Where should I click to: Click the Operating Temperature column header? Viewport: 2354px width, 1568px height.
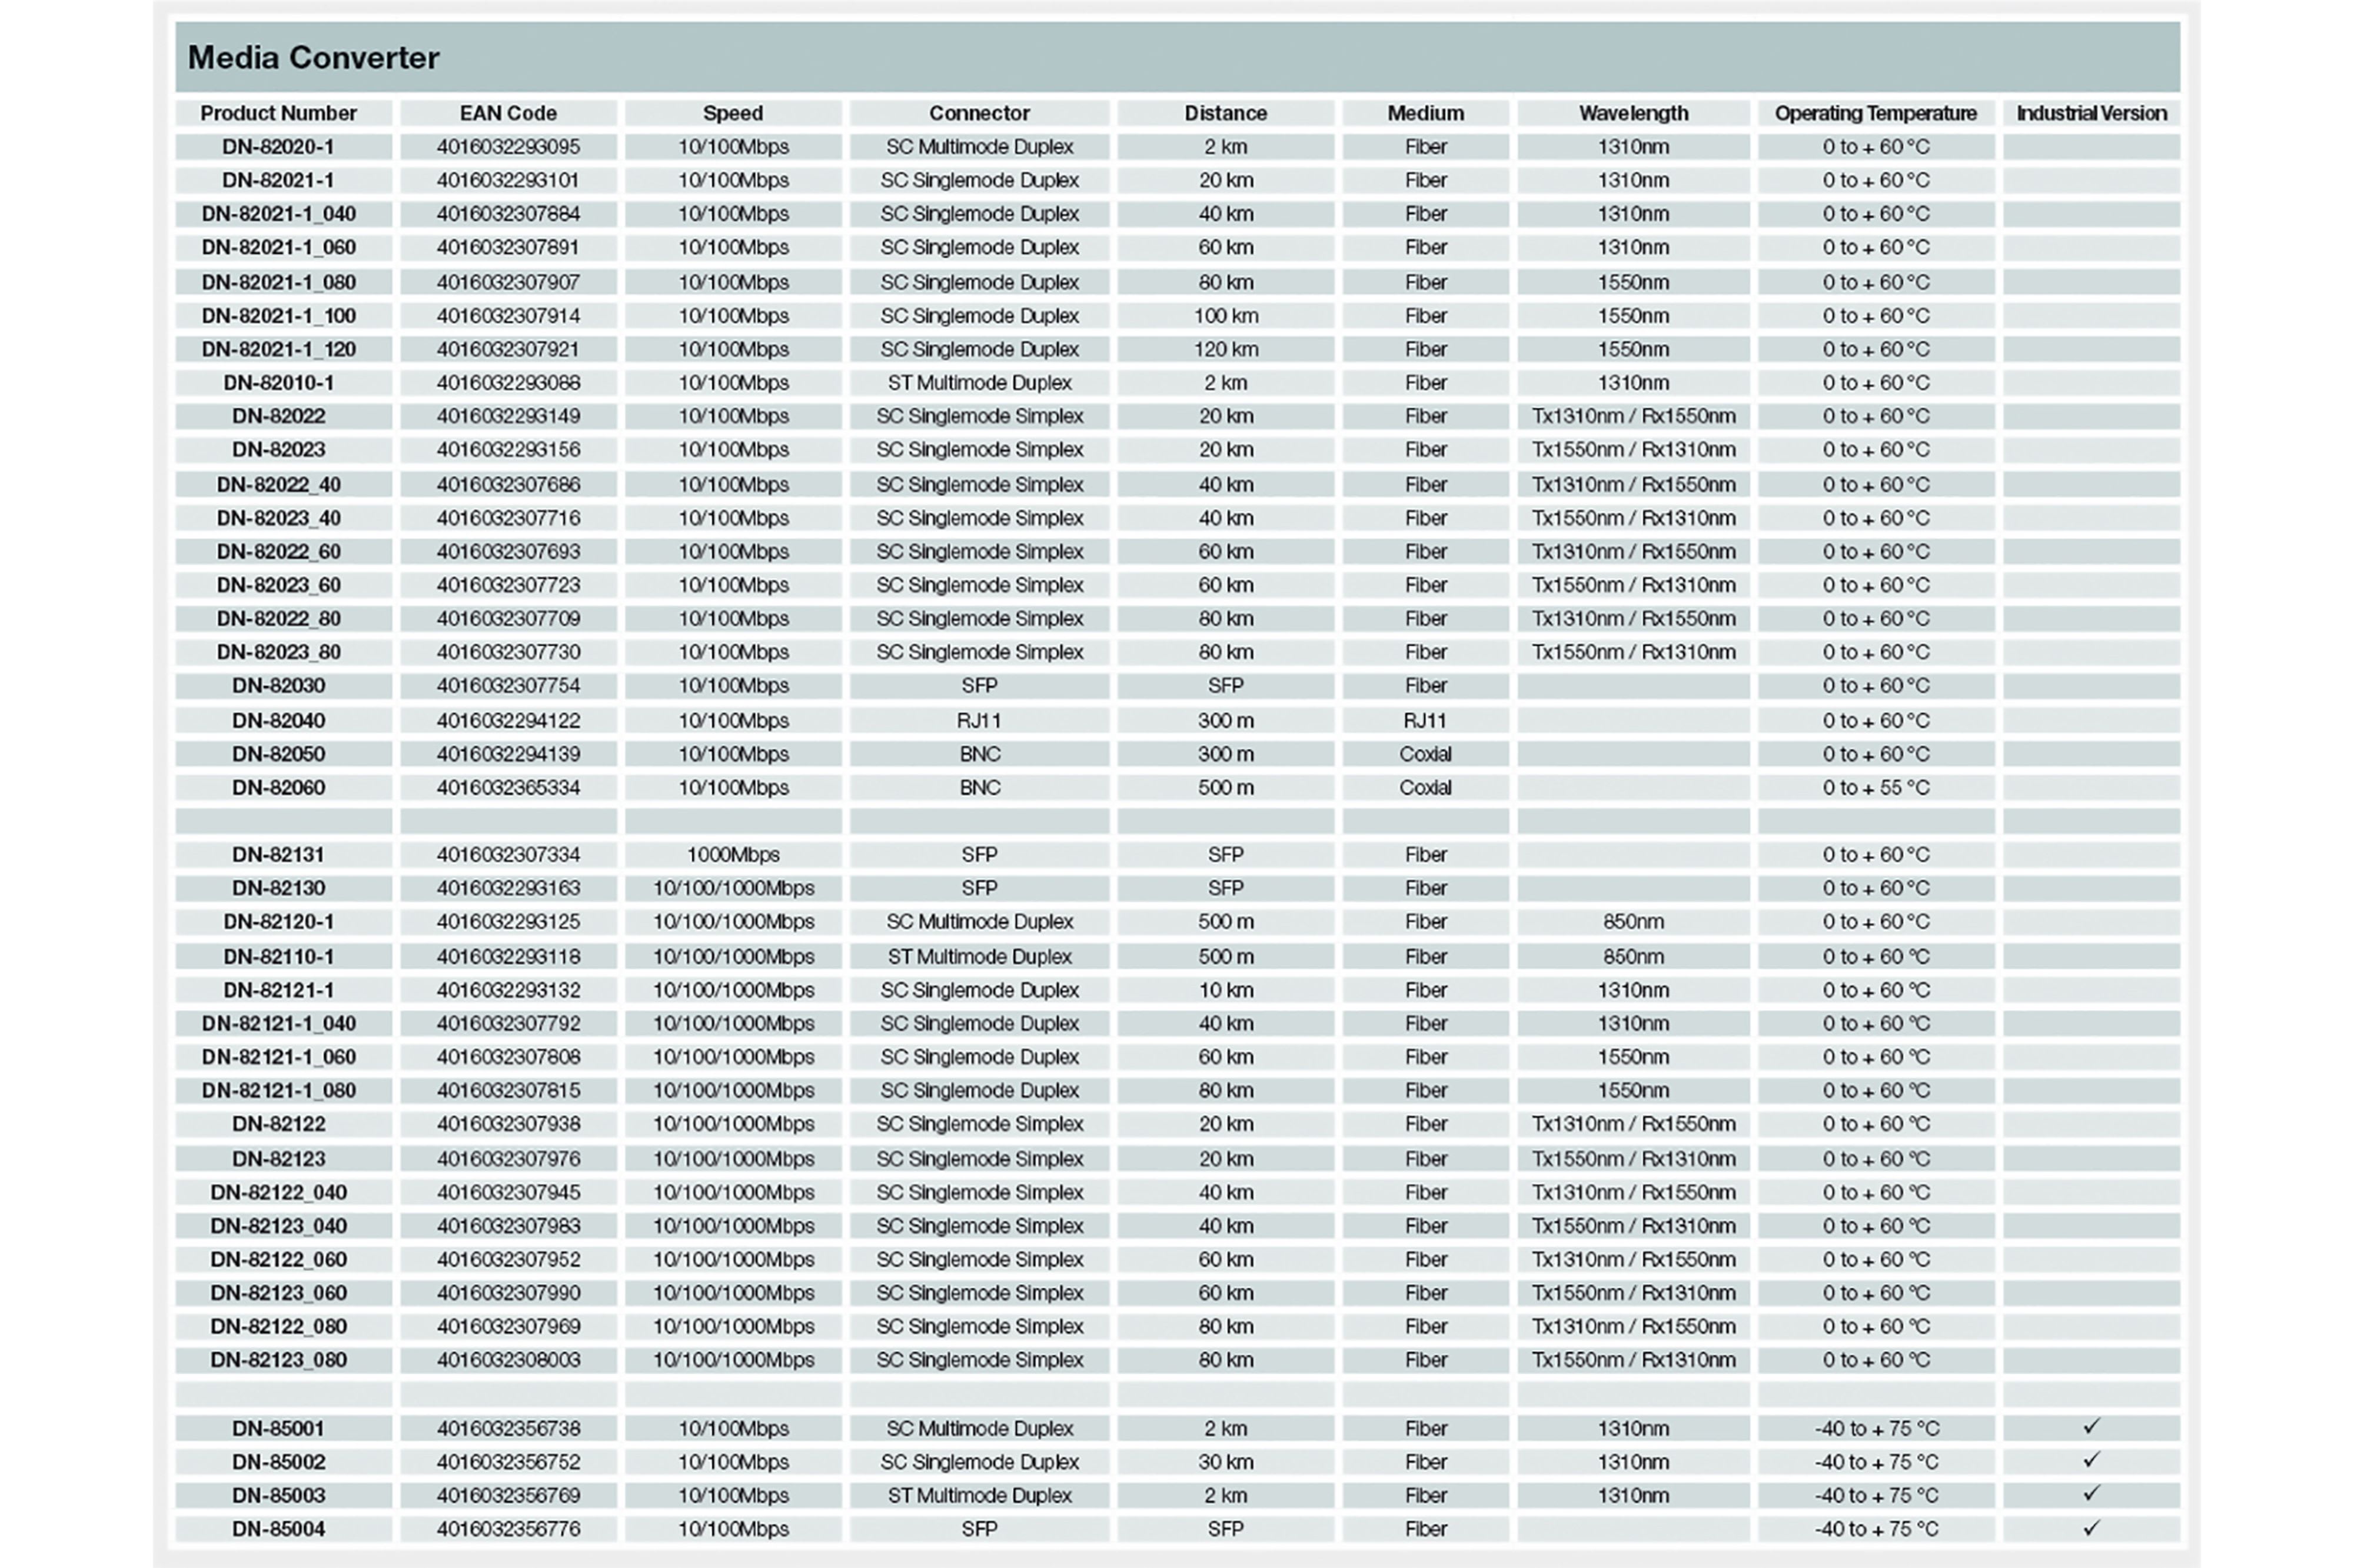[1875, 113]
